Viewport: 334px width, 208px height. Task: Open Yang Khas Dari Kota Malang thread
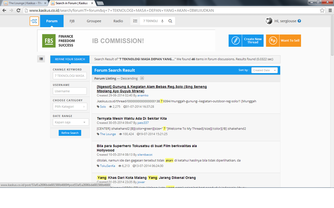point(146,178)
